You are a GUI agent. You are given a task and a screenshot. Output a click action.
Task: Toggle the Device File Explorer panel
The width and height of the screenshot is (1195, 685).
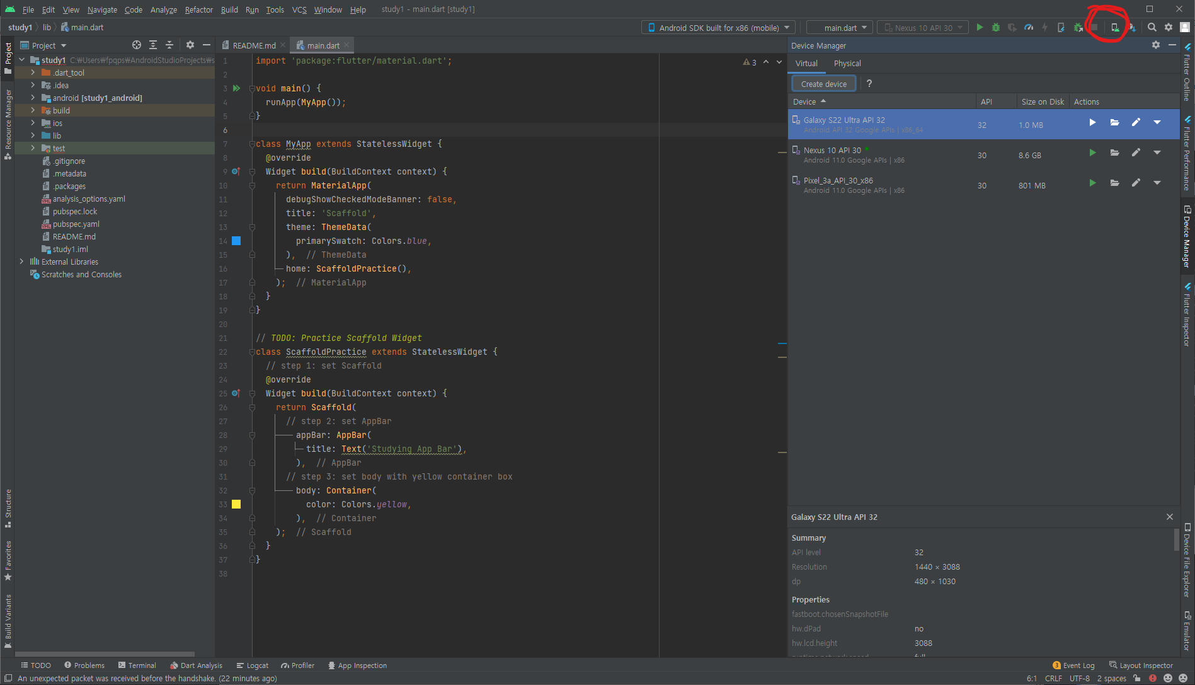tap(1187, 560)
